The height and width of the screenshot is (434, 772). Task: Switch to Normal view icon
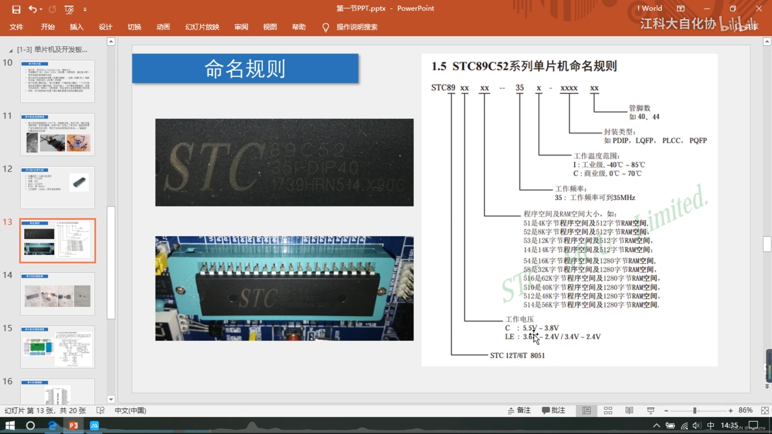(x=587, y=410)
